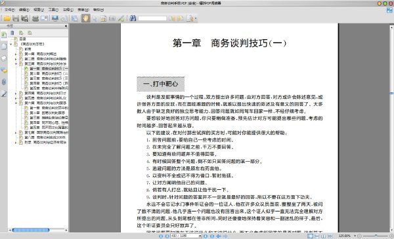Click the Save floppy disk icon
The width and height of the screenshot is (394, 239).
tap(16, 18)
